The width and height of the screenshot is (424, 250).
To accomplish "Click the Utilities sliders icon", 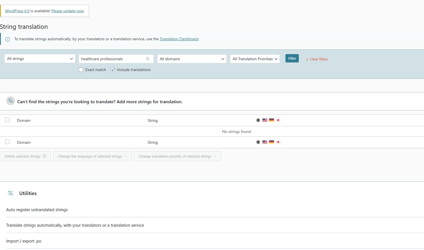I will tap(11, 193).
